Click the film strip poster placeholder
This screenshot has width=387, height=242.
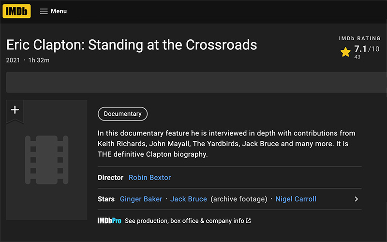pos(46,160)
